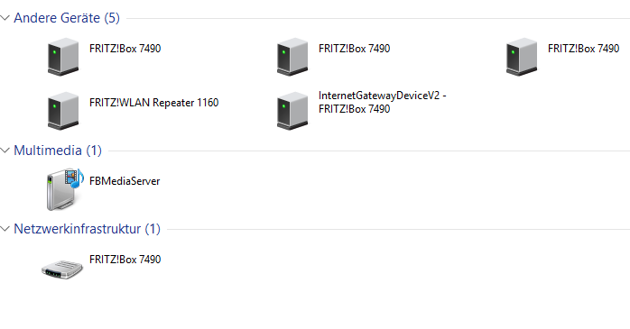Viewport: 630px width, 329px height.
Task: Select third FRITZ!Box 7490 label in Andere Geräte
Action: pos(583,49)
